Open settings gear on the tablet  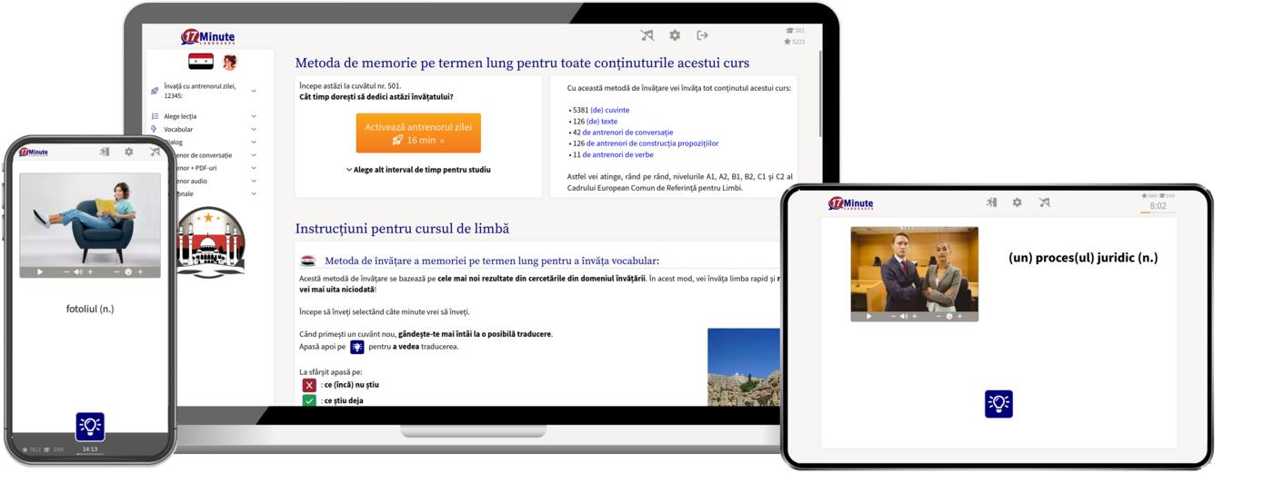pyautogui.click(x=1017, y=202)
